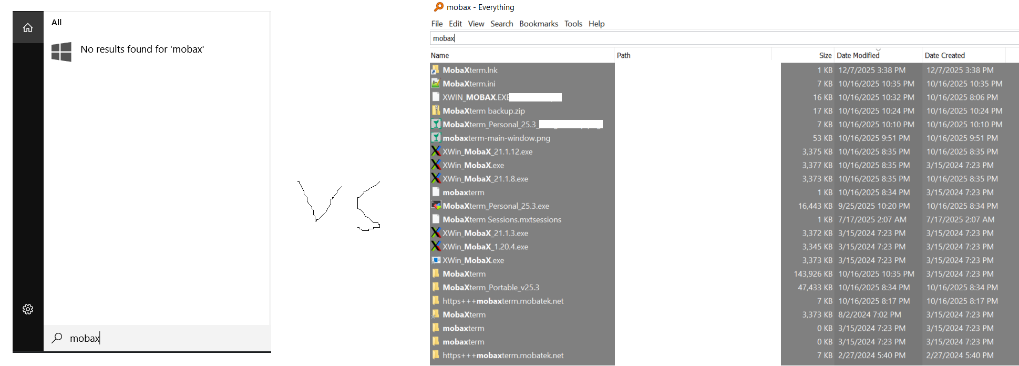Click the file icon of MobaXterm Sessions.mxtsessions
This screenshot has width=1019, height=366.
[436, 219]
